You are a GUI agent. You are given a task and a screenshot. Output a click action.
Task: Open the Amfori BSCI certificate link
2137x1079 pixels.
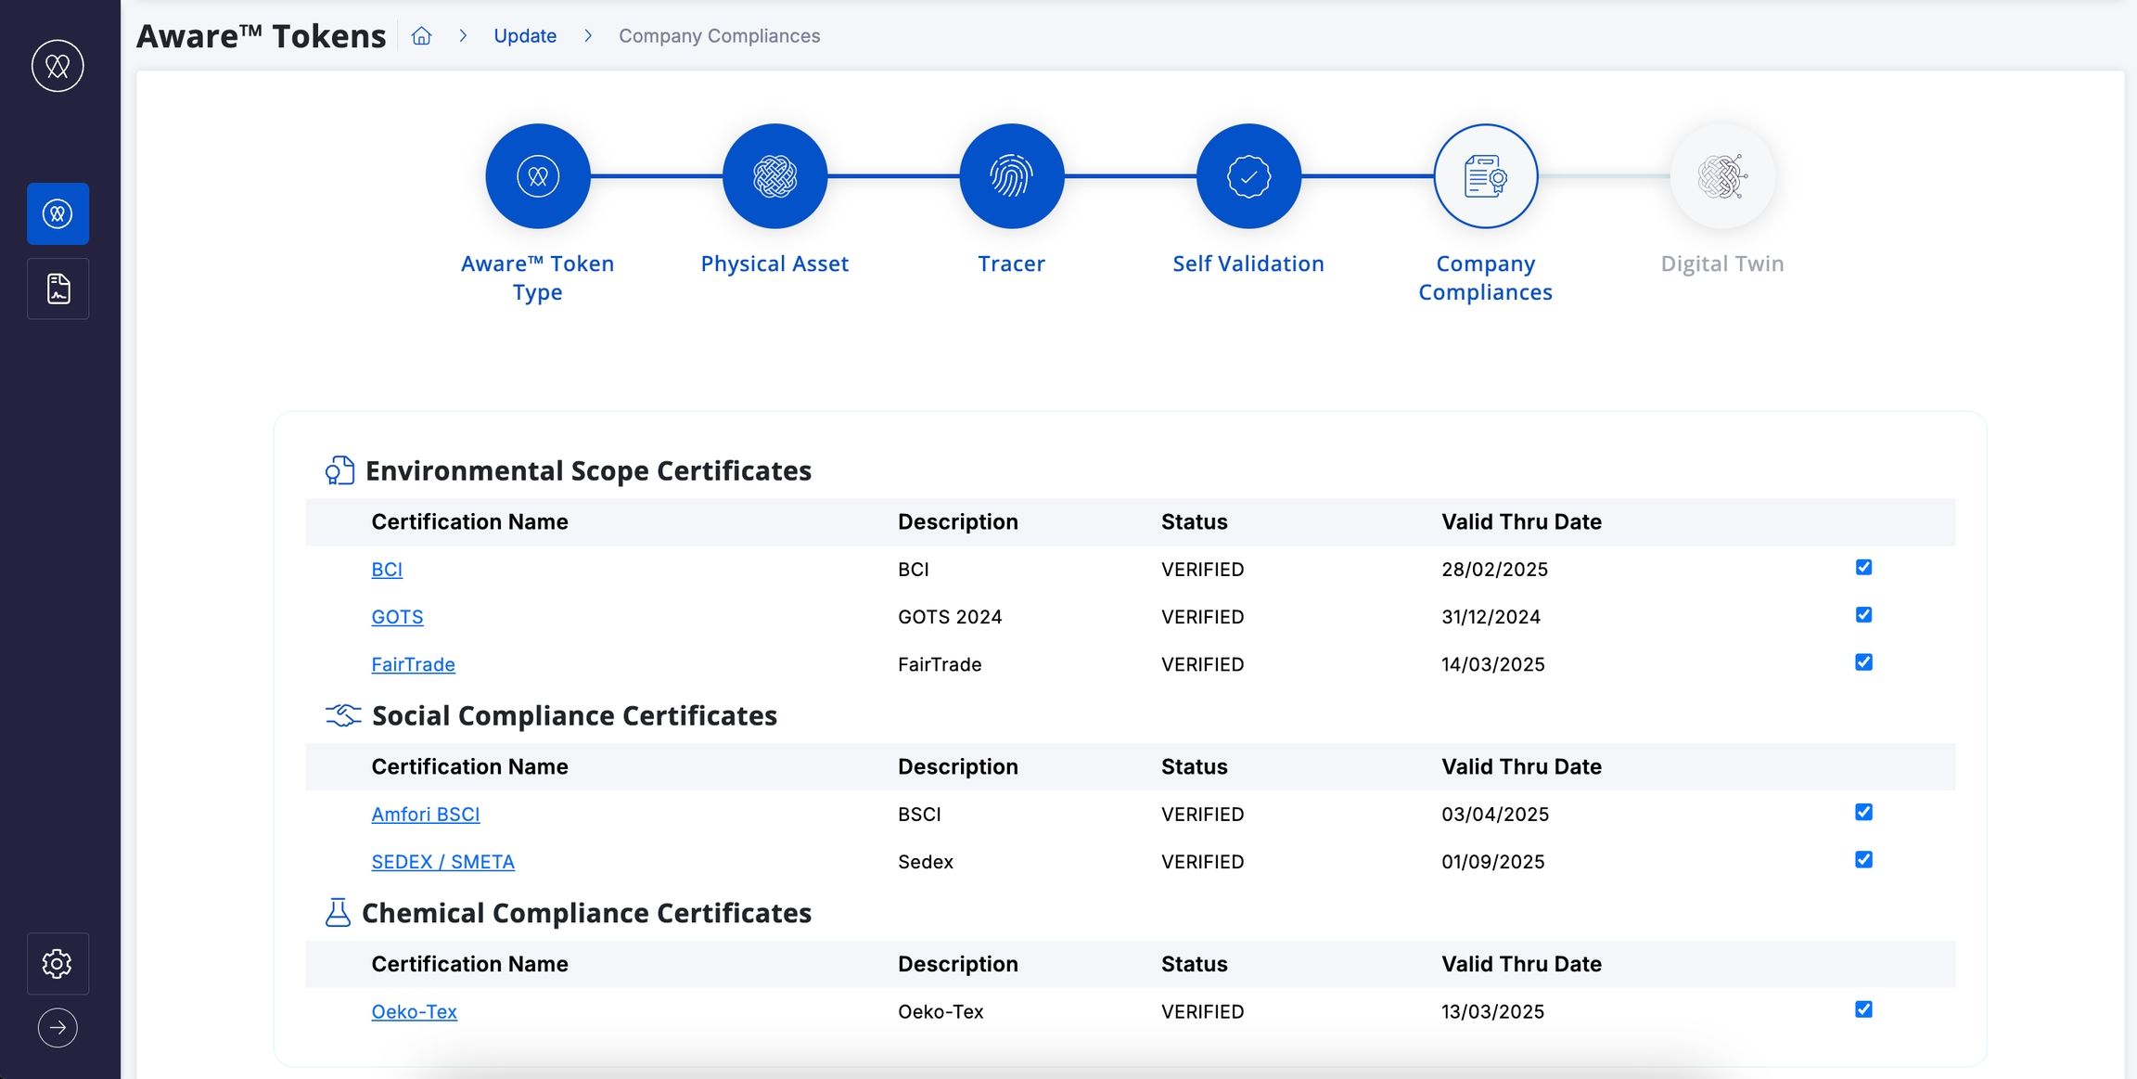pos(426,815)
